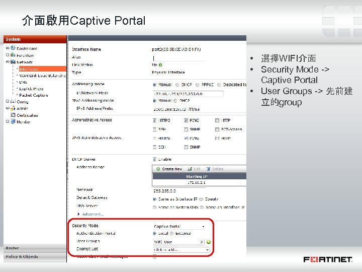This screenshot has height=272, width=362.
Task: Click the Admin icon in sidebar
Action: click(13, 108)
